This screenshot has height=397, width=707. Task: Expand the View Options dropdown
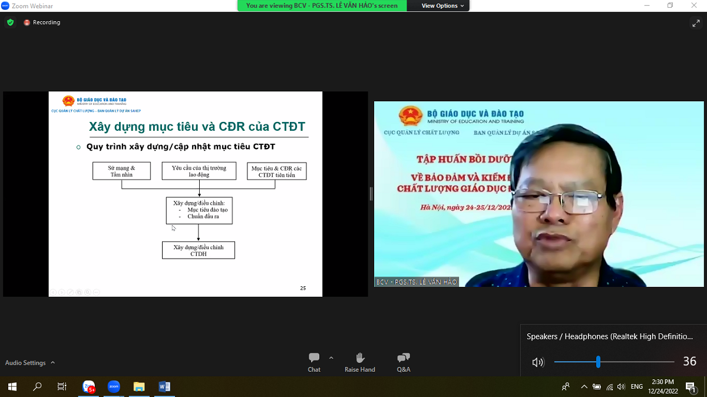click(x=442, y=6)
